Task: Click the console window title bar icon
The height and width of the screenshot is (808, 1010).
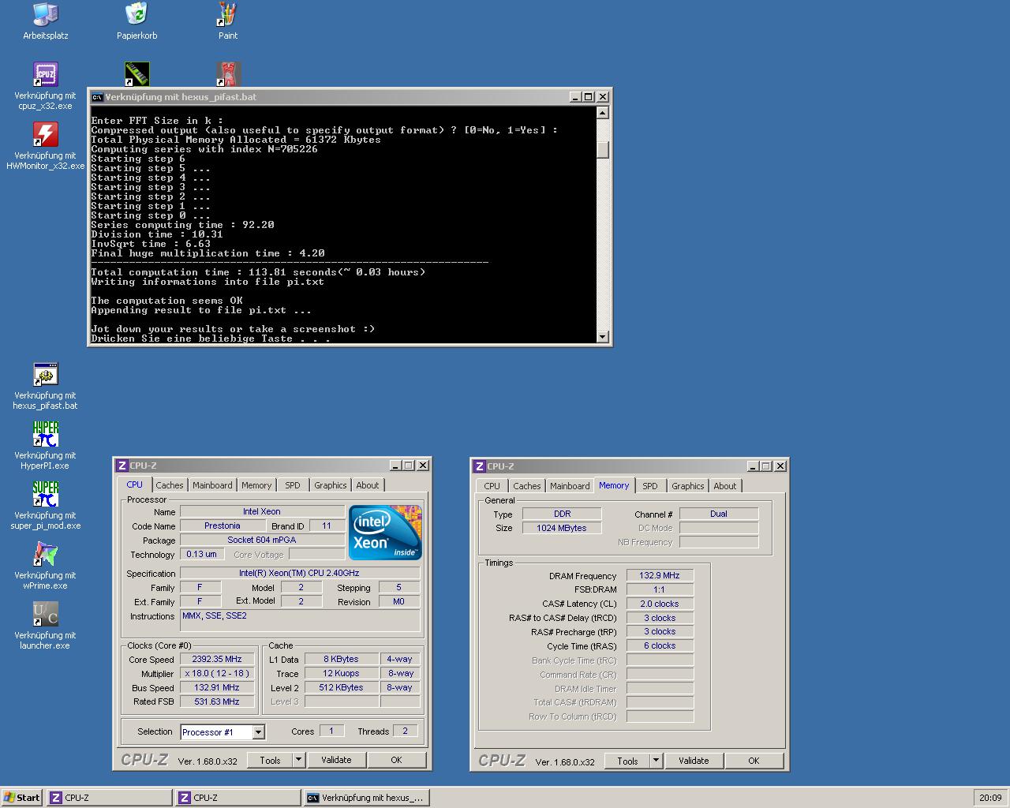Action: pyautogui.click(x=97, y=97)
